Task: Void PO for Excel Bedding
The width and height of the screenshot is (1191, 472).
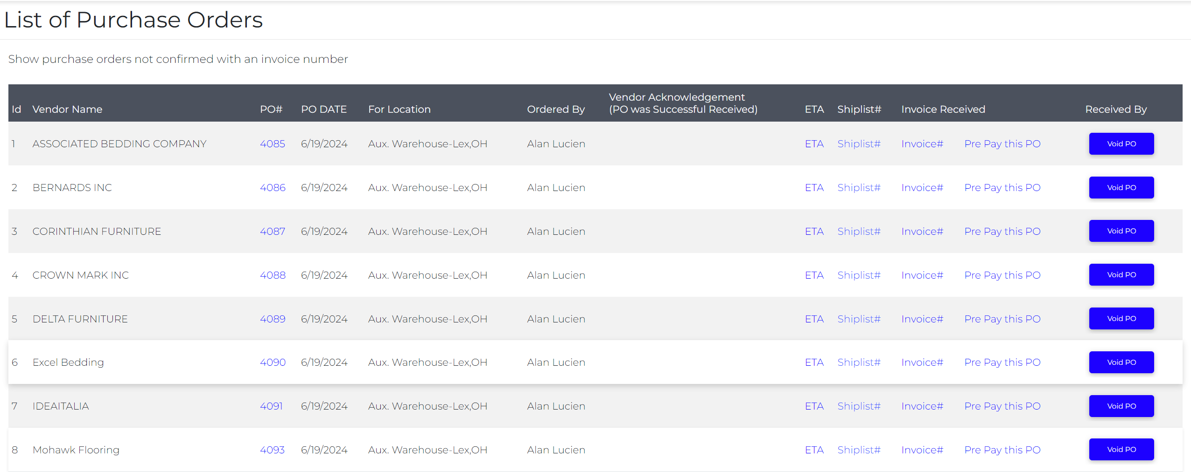Action: (x=1121, y=362)
